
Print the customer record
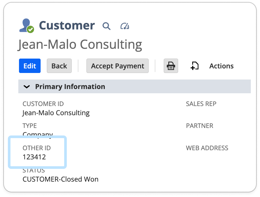[x=171, y=66]
